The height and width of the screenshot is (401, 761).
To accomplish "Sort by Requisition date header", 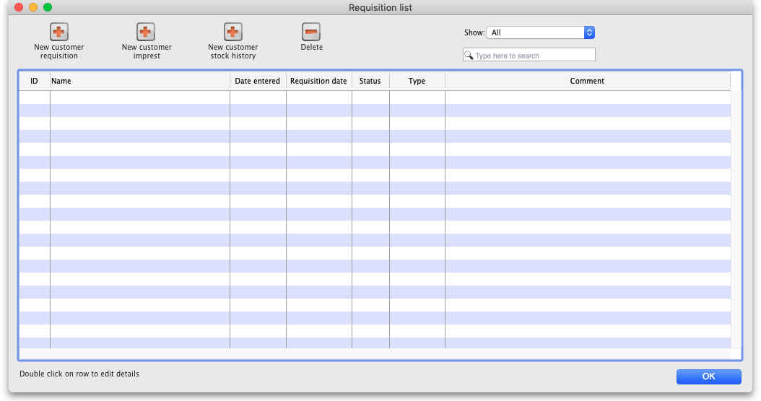I will coord(318,81).
